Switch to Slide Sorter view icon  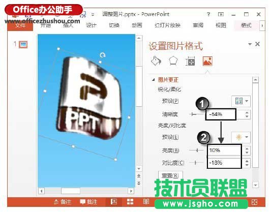(x=130, y=202)
